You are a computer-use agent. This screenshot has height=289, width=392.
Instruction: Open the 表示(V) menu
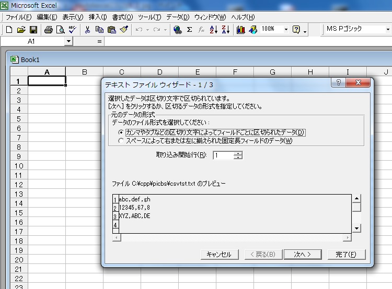tap(73, 17)
